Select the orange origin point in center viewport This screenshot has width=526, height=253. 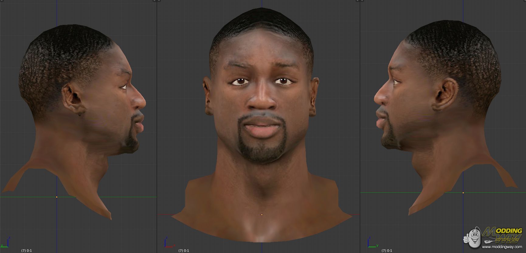coord(262,215)
